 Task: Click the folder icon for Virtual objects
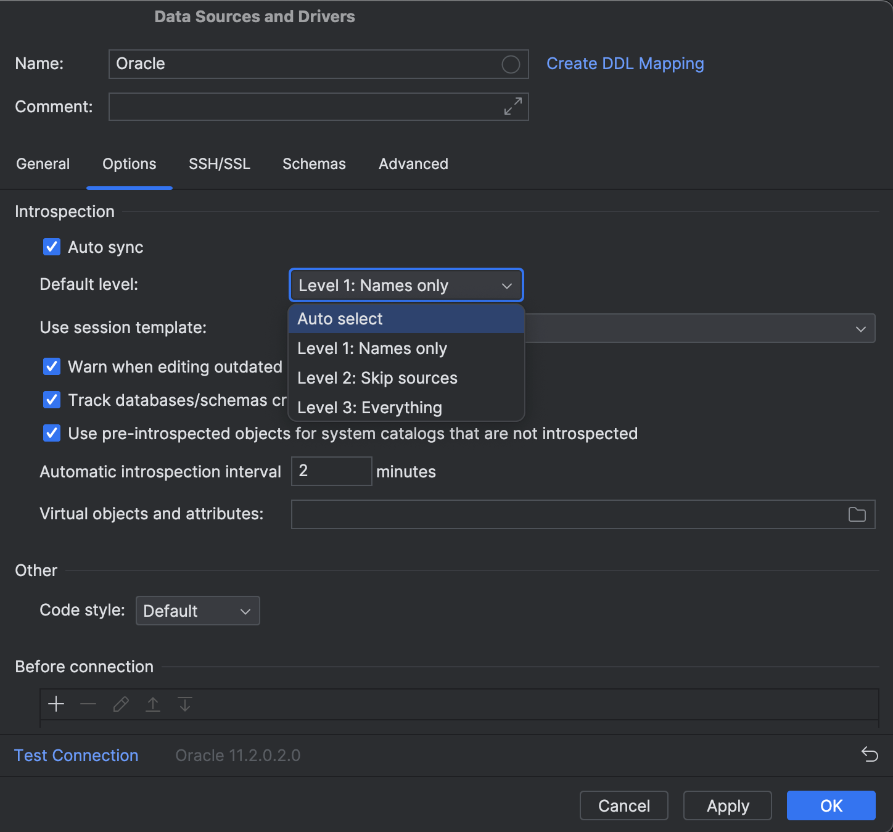point(857,514)
